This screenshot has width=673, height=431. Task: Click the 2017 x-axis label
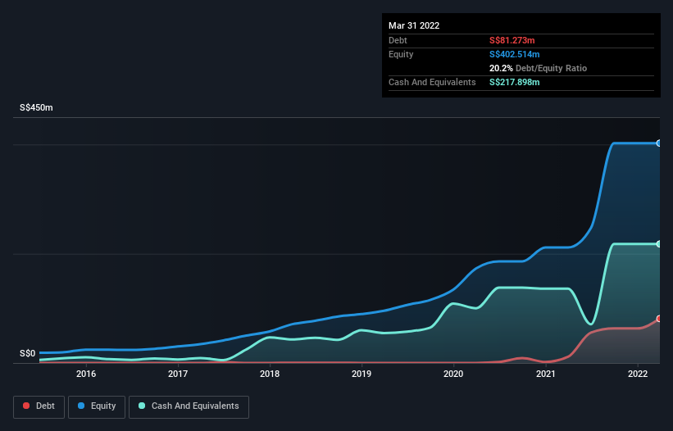[178, 374]
